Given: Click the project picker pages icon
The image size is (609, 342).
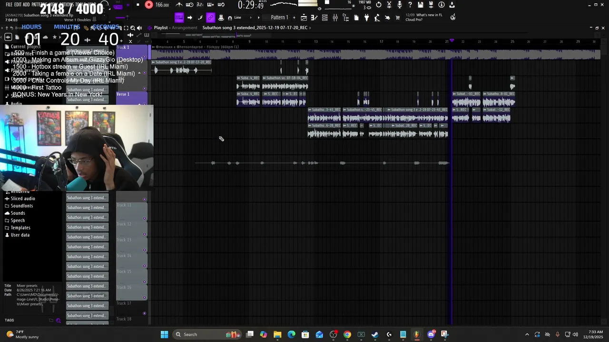Looking at the screenshot, I should click(356, 18).
